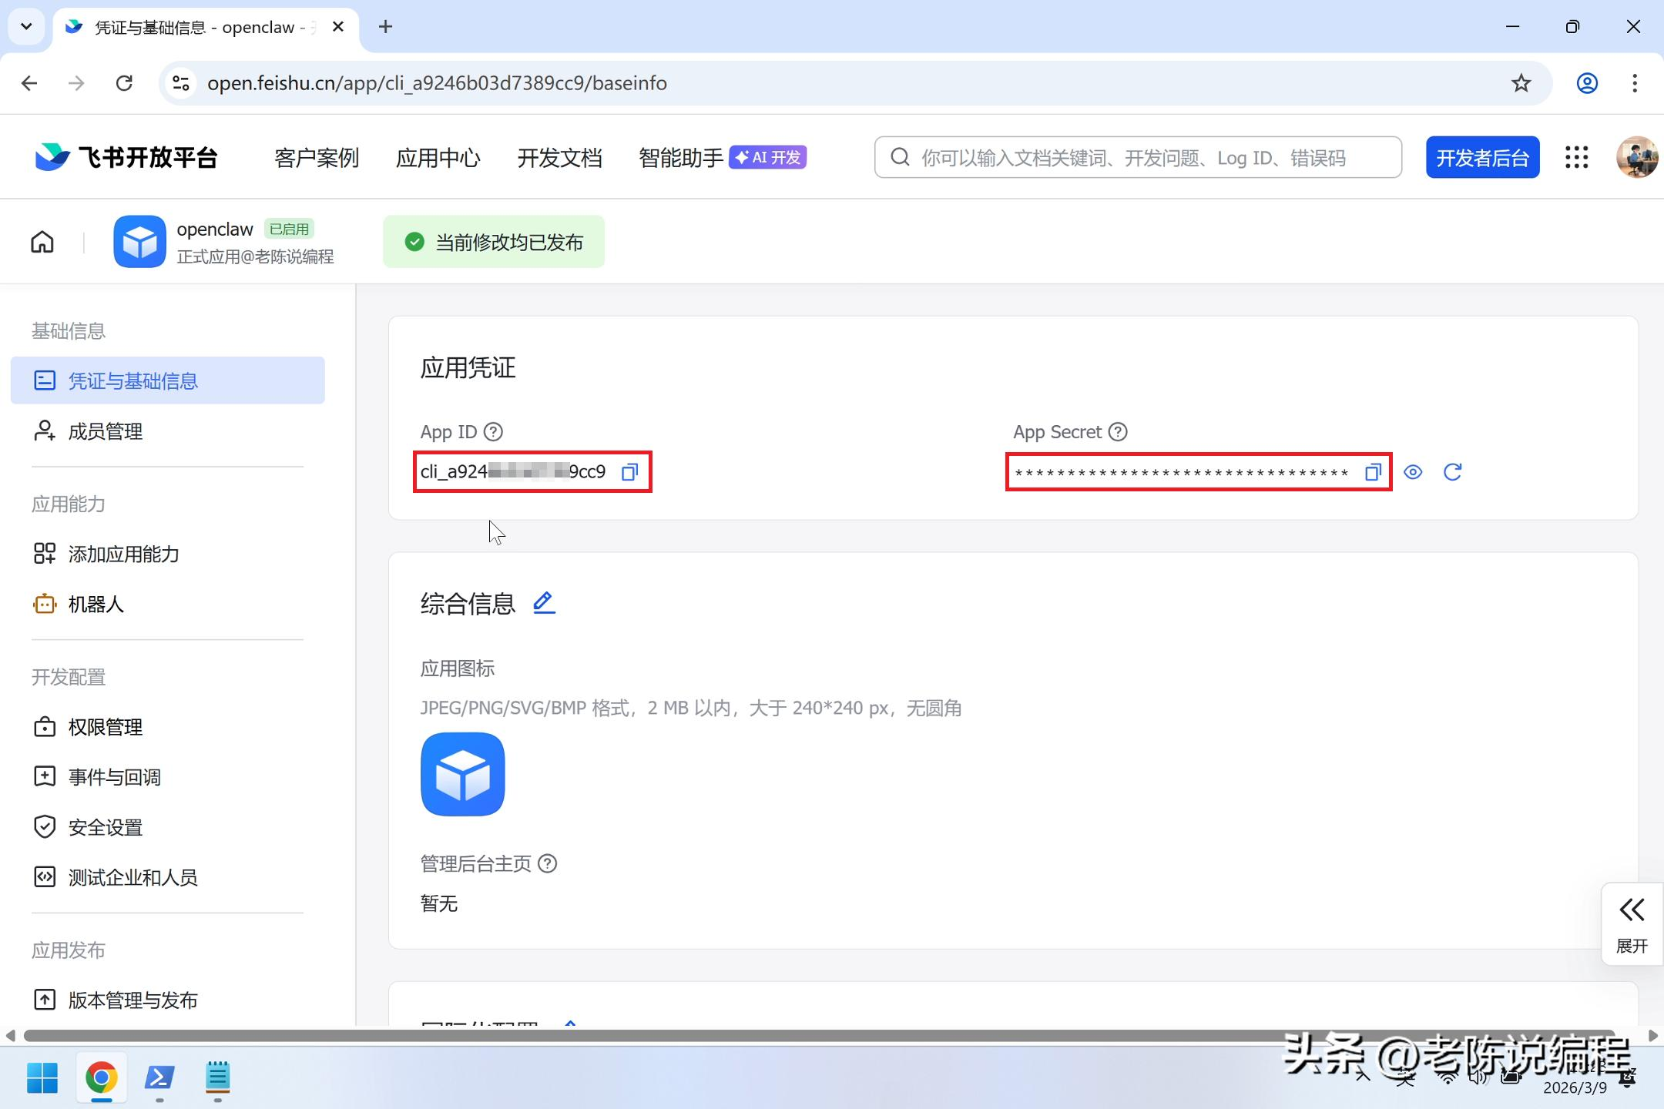The width and height of the screenshot is (1664, 1109).
Task: Reset the App Secret with refresh icon
Action: tap(1452, 472)
